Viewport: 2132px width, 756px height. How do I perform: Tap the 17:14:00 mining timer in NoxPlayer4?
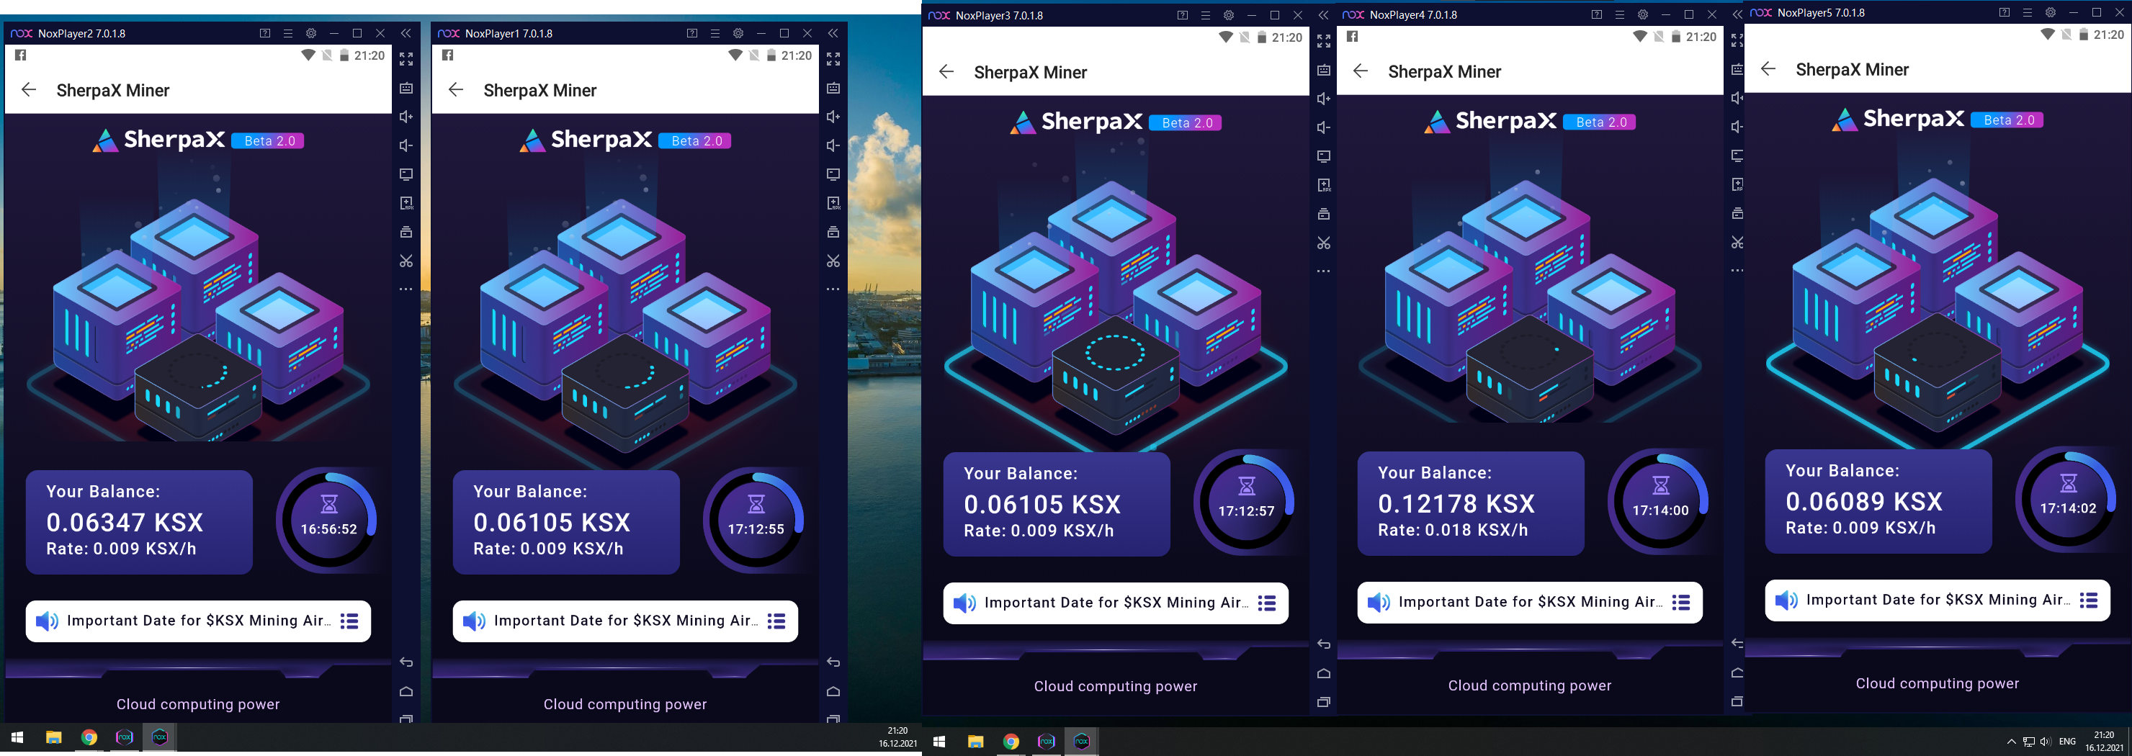point(1660,502)
